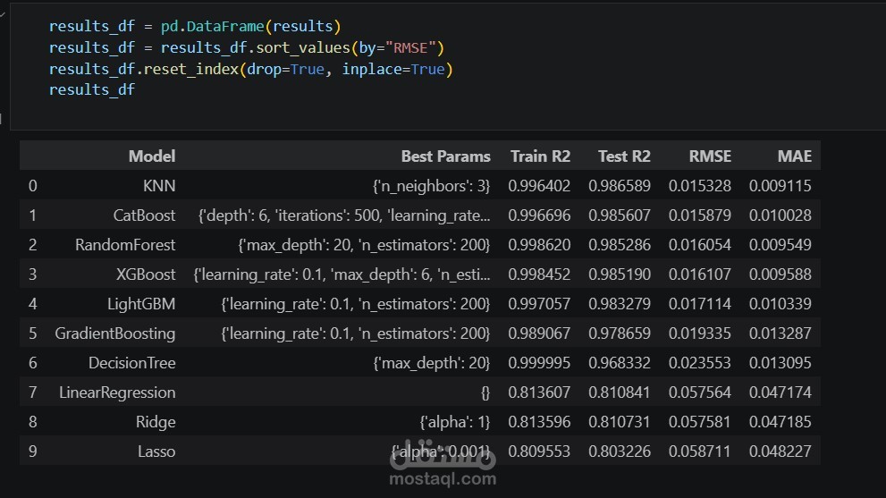Click LightGBM MAE value 0.010339
886x498 pixels.
[780, 304]
